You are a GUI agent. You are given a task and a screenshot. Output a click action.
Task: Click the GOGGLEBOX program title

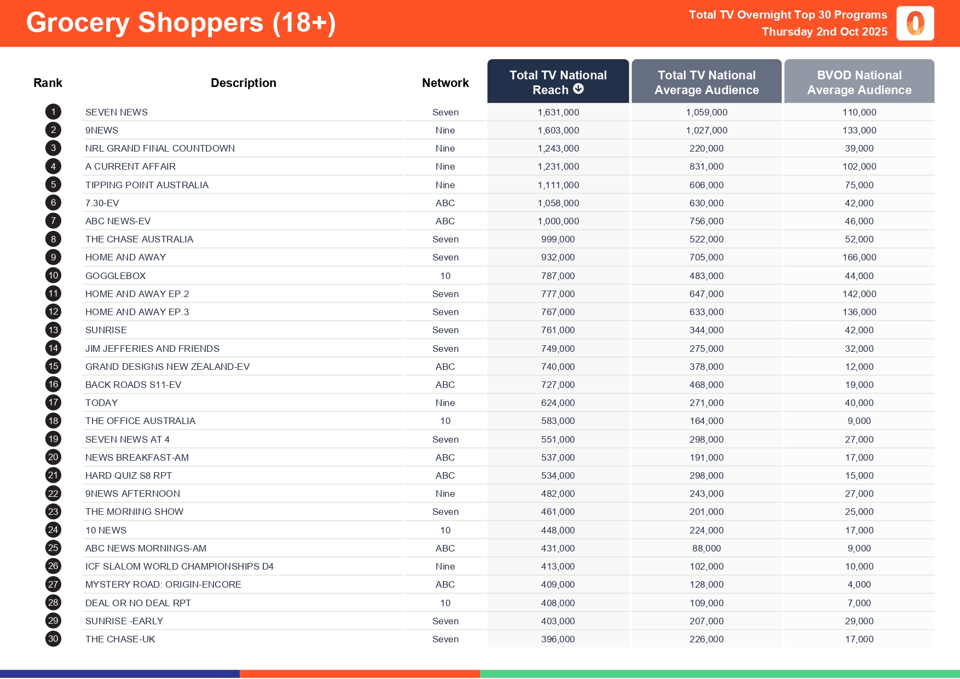(x=115, y=276)
